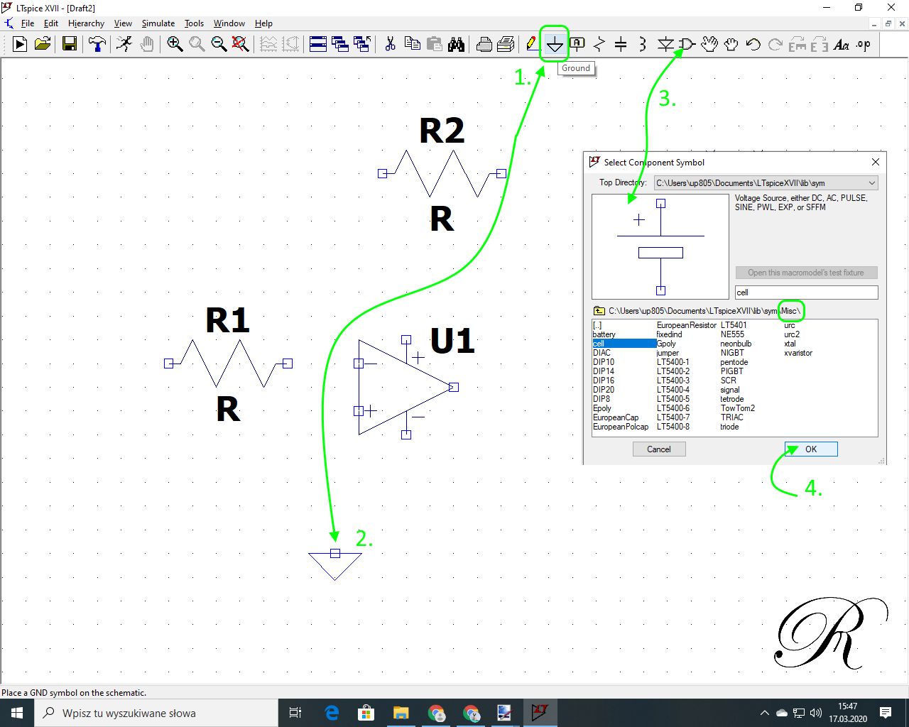Select neonbulb in the symbol list

click(736, 344)
